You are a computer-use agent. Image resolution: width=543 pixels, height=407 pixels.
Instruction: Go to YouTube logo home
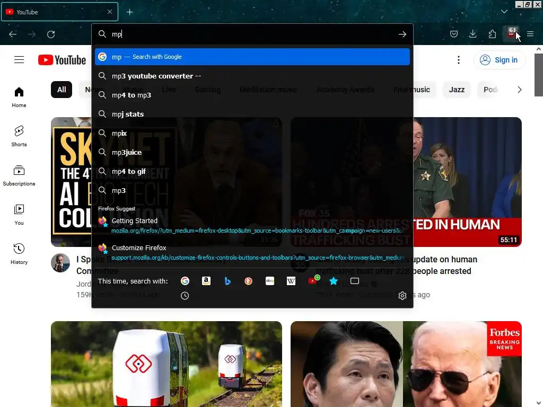pos(62,60)
